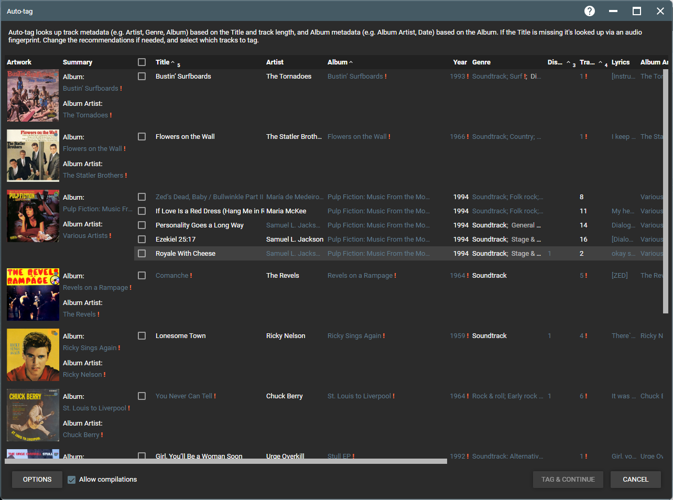Click the horizontal scrollbar at bottom

pyautogui.click(x=225, y=461)
